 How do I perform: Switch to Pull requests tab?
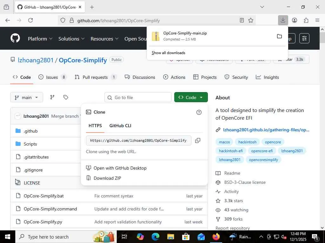tap(95, 77)
